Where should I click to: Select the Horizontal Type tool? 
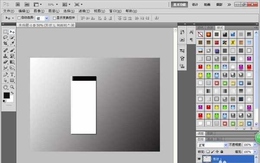click(x=12, y=74)
